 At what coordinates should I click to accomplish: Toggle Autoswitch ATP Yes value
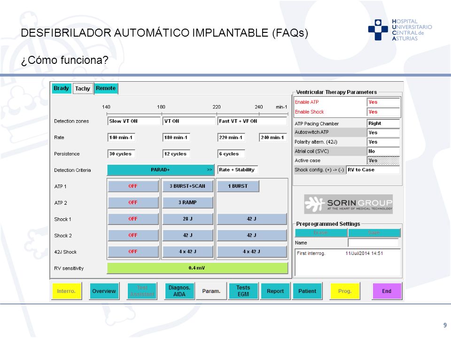coord(383,132)
